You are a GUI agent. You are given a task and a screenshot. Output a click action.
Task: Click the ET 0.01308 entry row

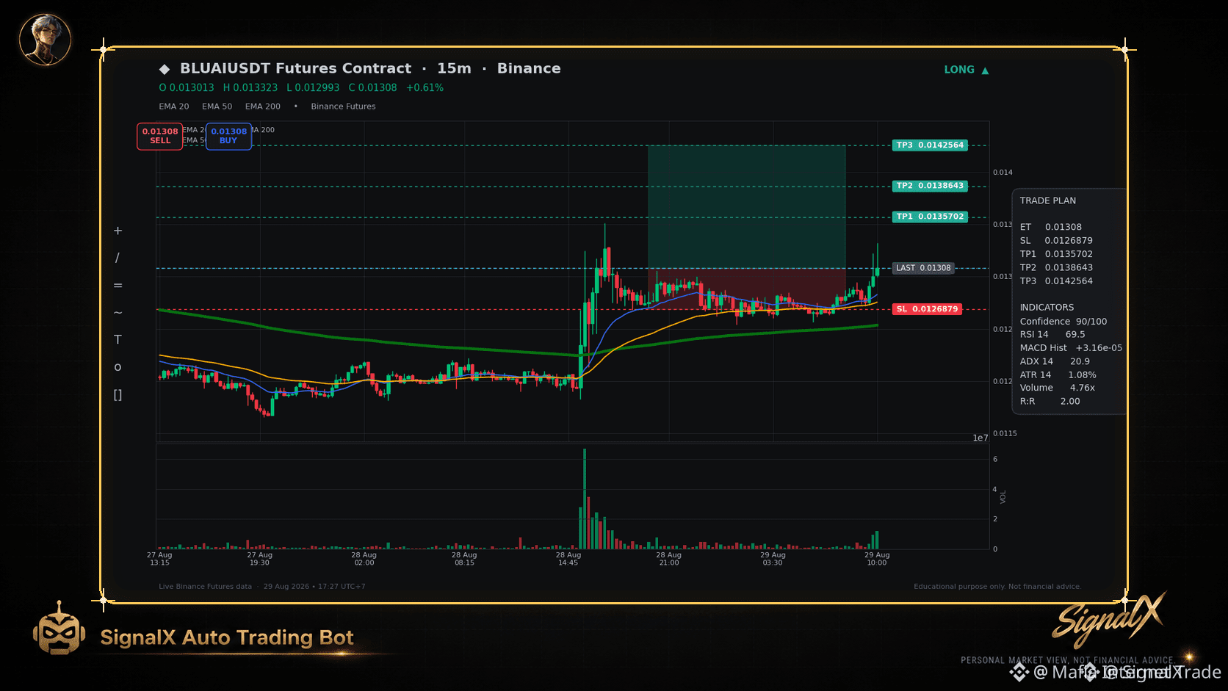[x=1051, y=227]
